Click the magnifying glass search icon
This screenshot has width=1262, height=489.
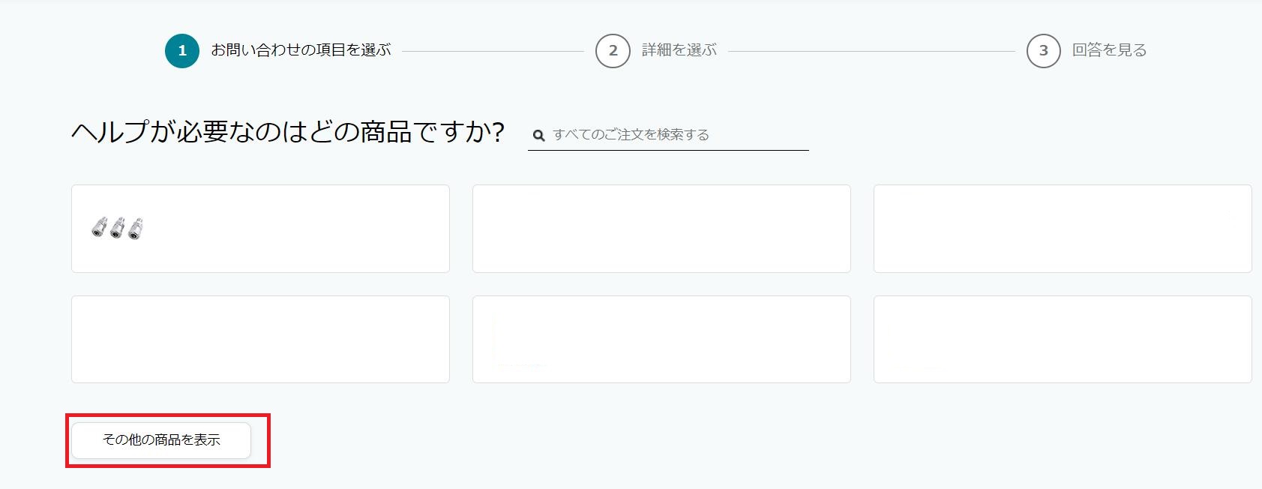(538, 136)
